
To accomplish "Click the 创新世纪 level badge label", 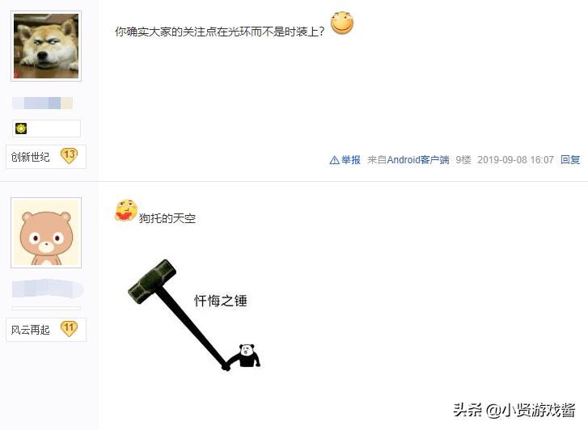I will pyautogui.click(x=30, y=157).
